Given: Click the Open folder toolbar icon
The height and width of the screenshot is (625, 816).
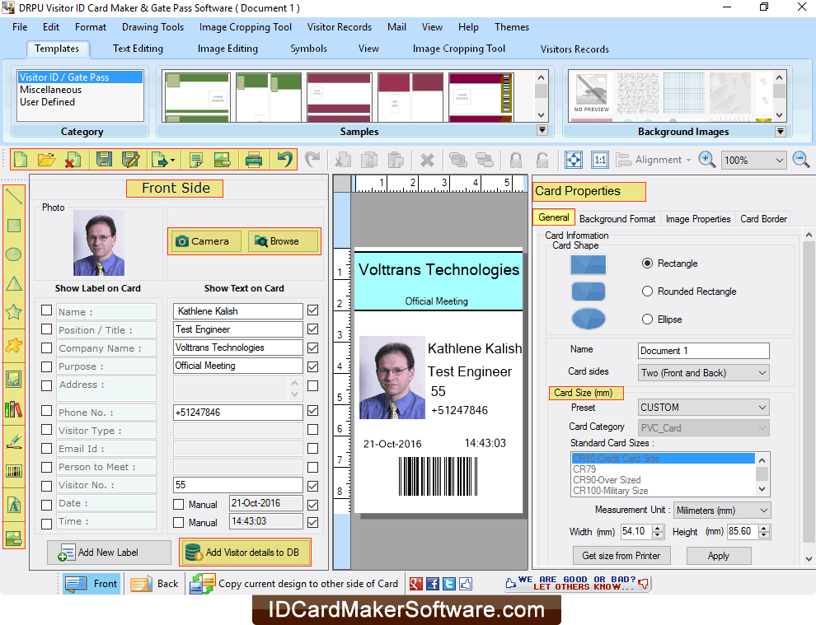Looking at the screenshot, I should pyautogui.click(x=46, y=160).
